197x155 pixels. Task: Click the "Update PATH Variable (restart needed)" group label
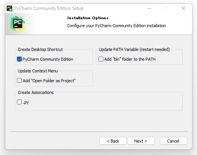[134, 49]
